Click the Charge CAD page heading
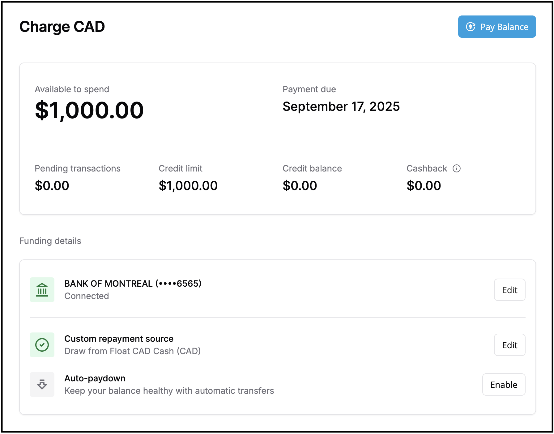The image size is (554, 434). (62, 27)
